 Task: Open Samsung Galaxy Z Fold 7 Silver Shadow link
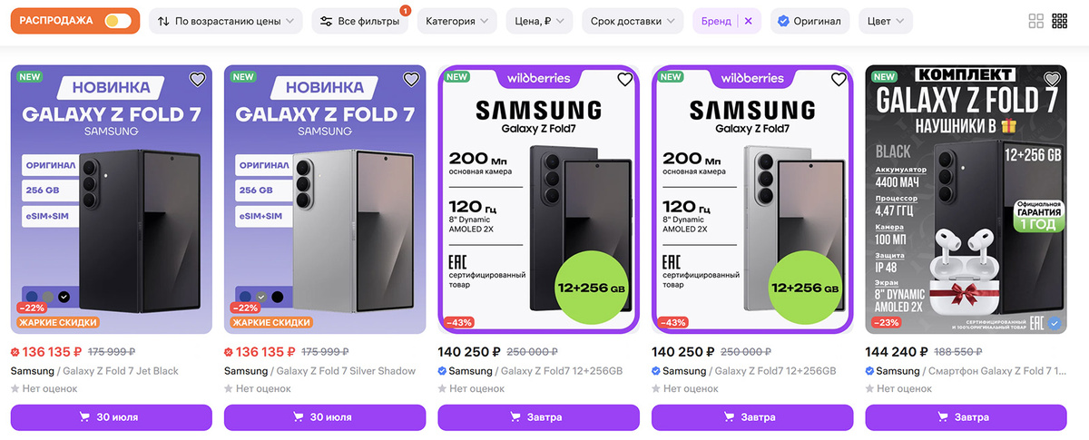319,371
